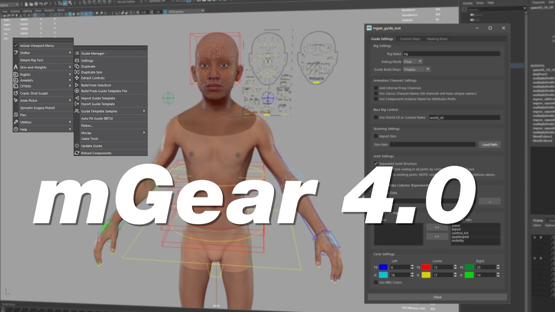Click the Load Path button

[490, 144]
